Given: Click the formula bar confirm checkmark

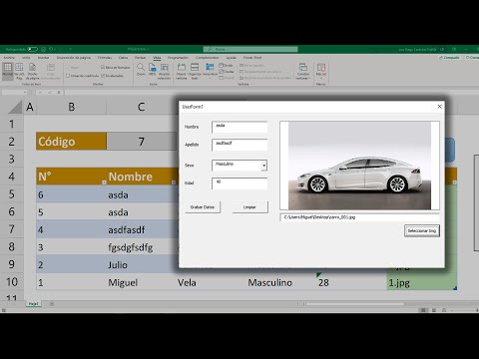Looking at the screenshot, I should [x=50, y=92].
